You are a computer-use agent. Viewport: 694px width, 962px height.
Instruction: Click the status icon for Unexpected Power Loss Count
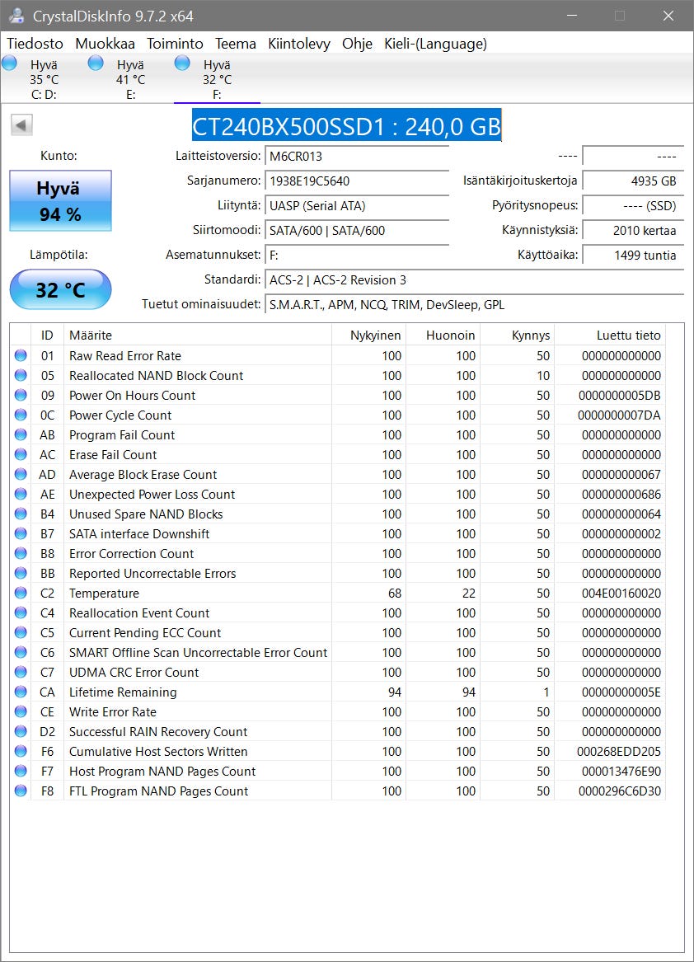pos(21,494)
